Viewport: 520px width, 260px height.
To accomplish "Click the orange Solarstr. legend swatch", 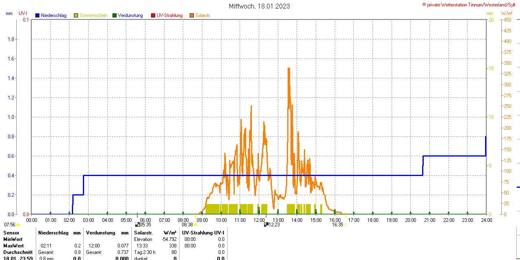I will pyautogui.click(x=192, y=15).
